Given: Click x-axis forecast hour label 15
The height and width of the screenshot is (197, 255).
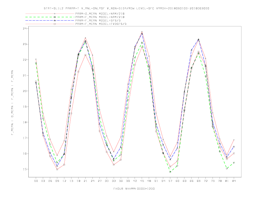Looking at the screenshot, I should pos(71,181).
